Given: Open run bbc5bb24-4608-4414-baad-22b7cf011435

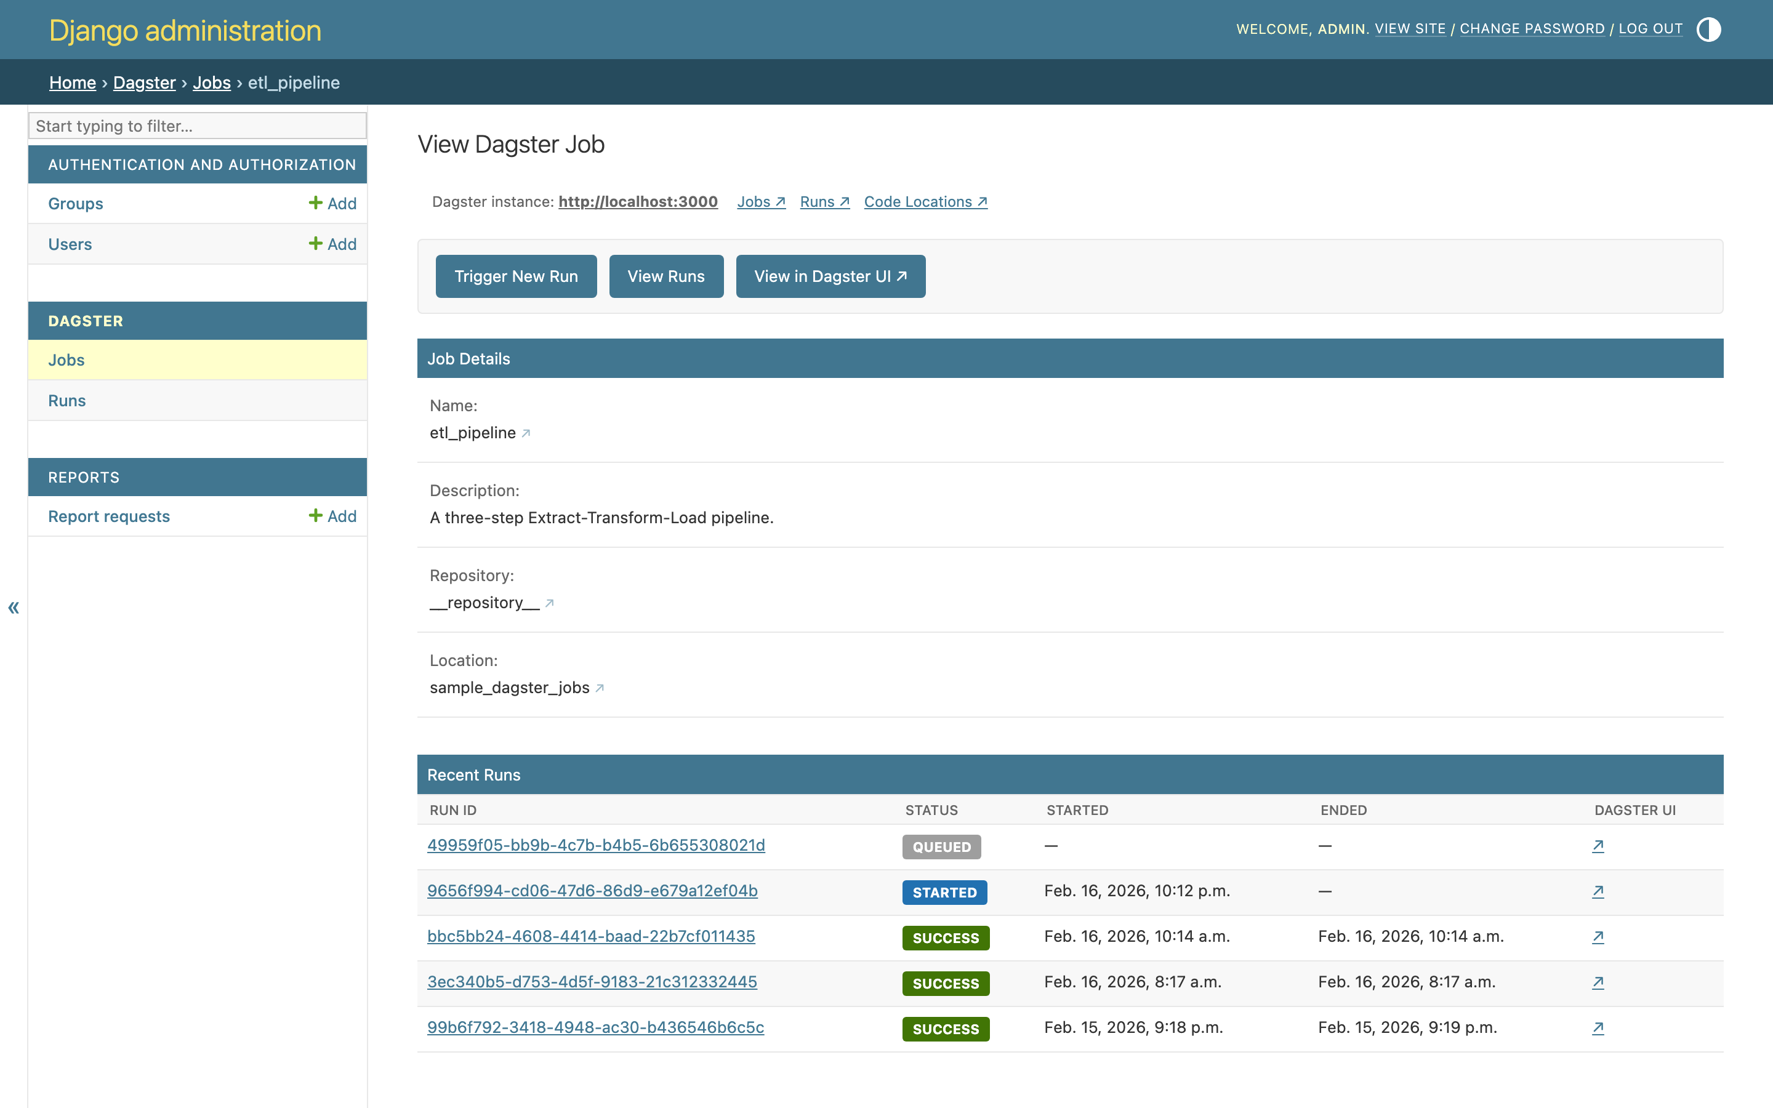Looking at the screenshot, I should [591, 936].
